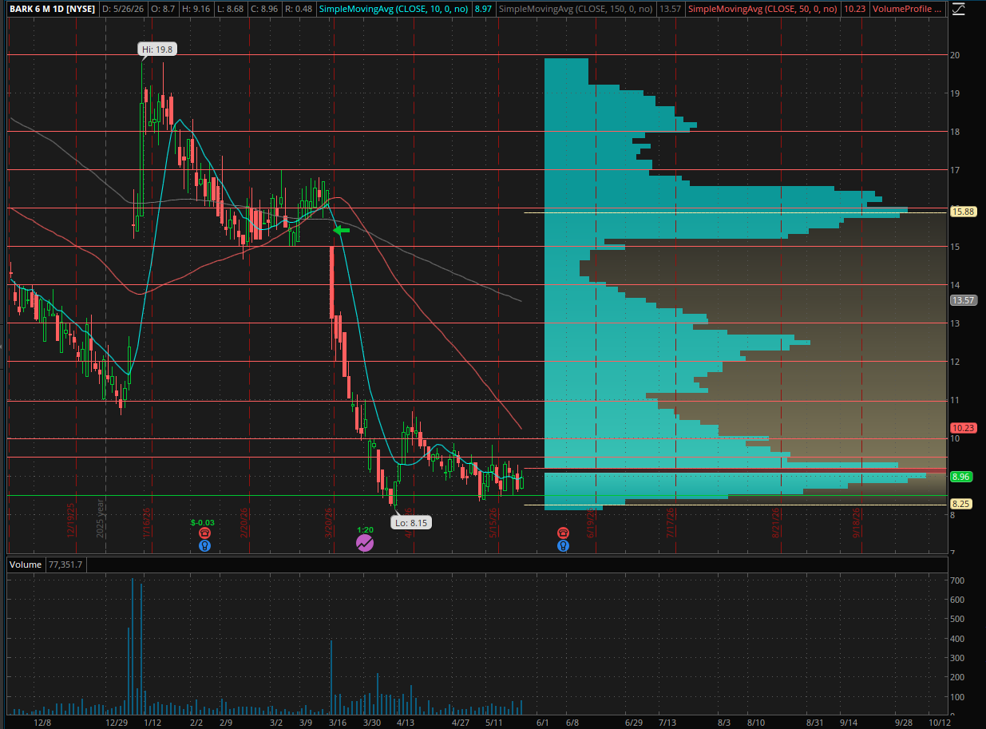Open the purple 1:20 stock split icon
The width and height of the screenshot is (986, 729).
tap(364, 543)
